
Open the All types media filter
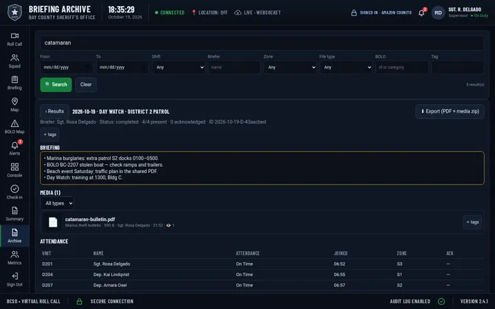(x=57, y=203)
